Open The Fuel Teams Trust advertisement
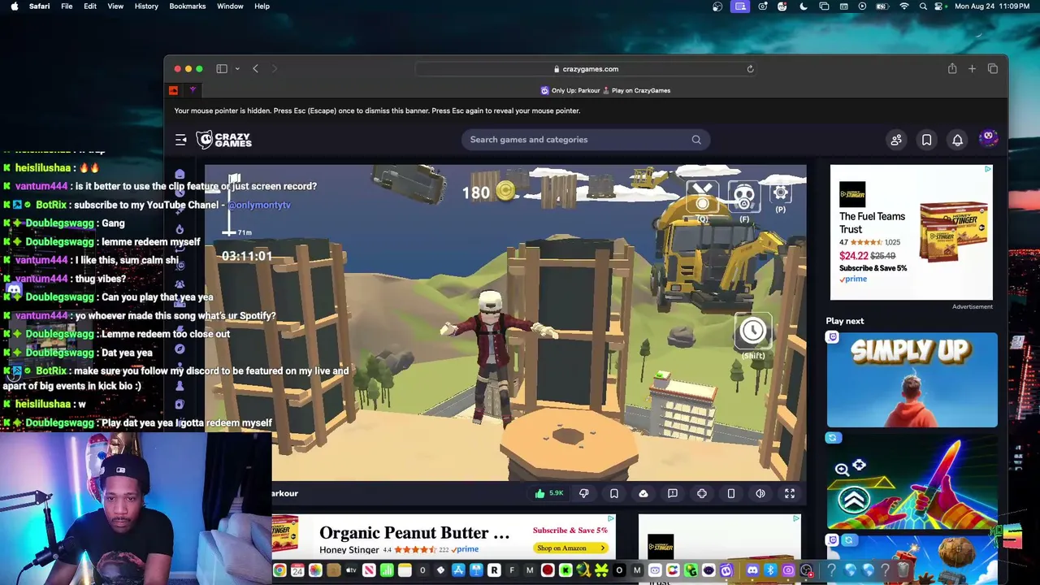 pos(911,232)
